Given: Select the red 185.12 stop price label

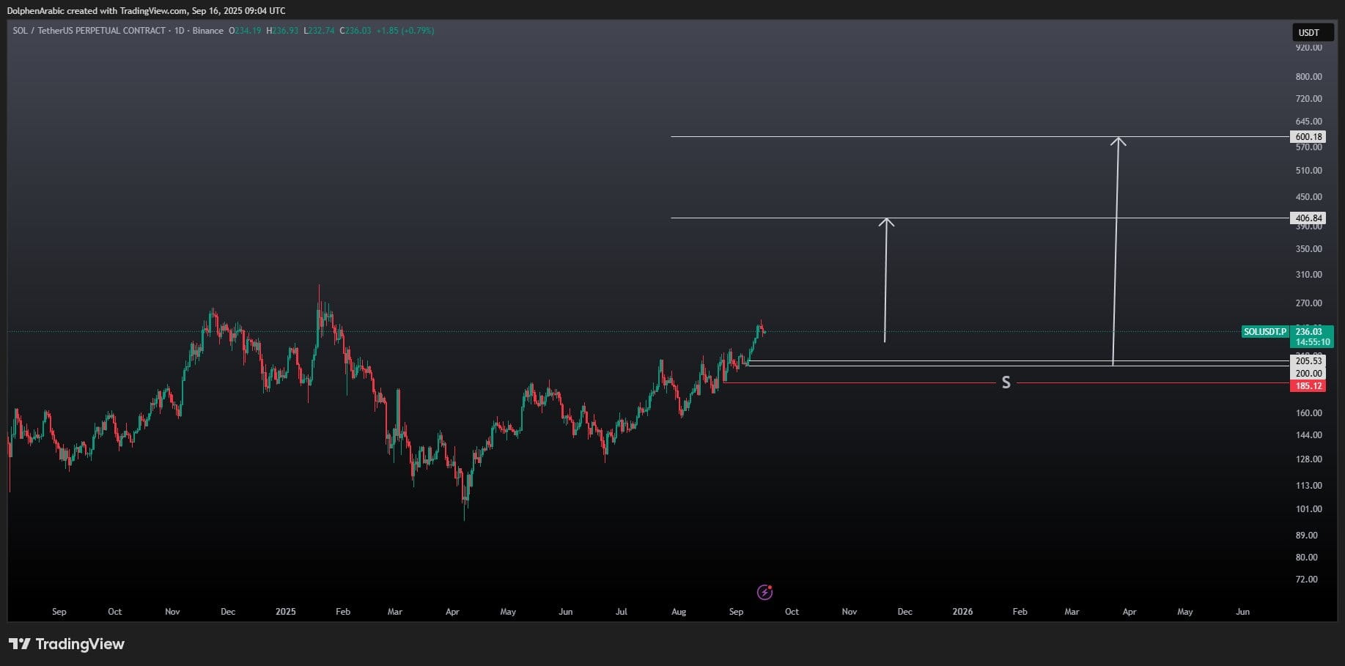Looking at the screenshot, I should 1308,386.
